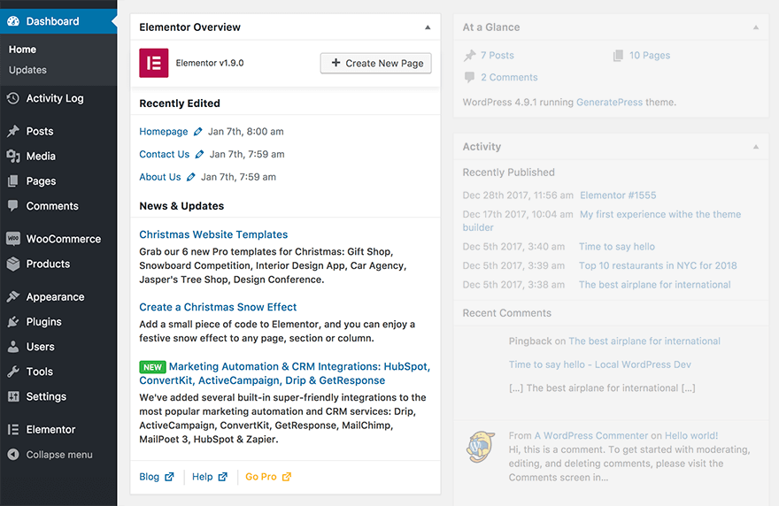Image resolution: width=779 pixels, height=506 pixels.
Task: Open the Plugins section in sidebar
Action: tap(43, 322)
